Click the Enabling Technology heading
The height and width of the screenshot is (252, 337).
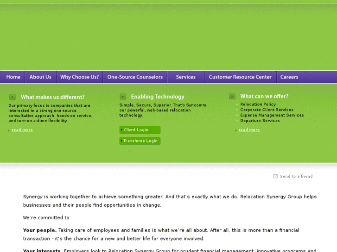click(158, 97)
